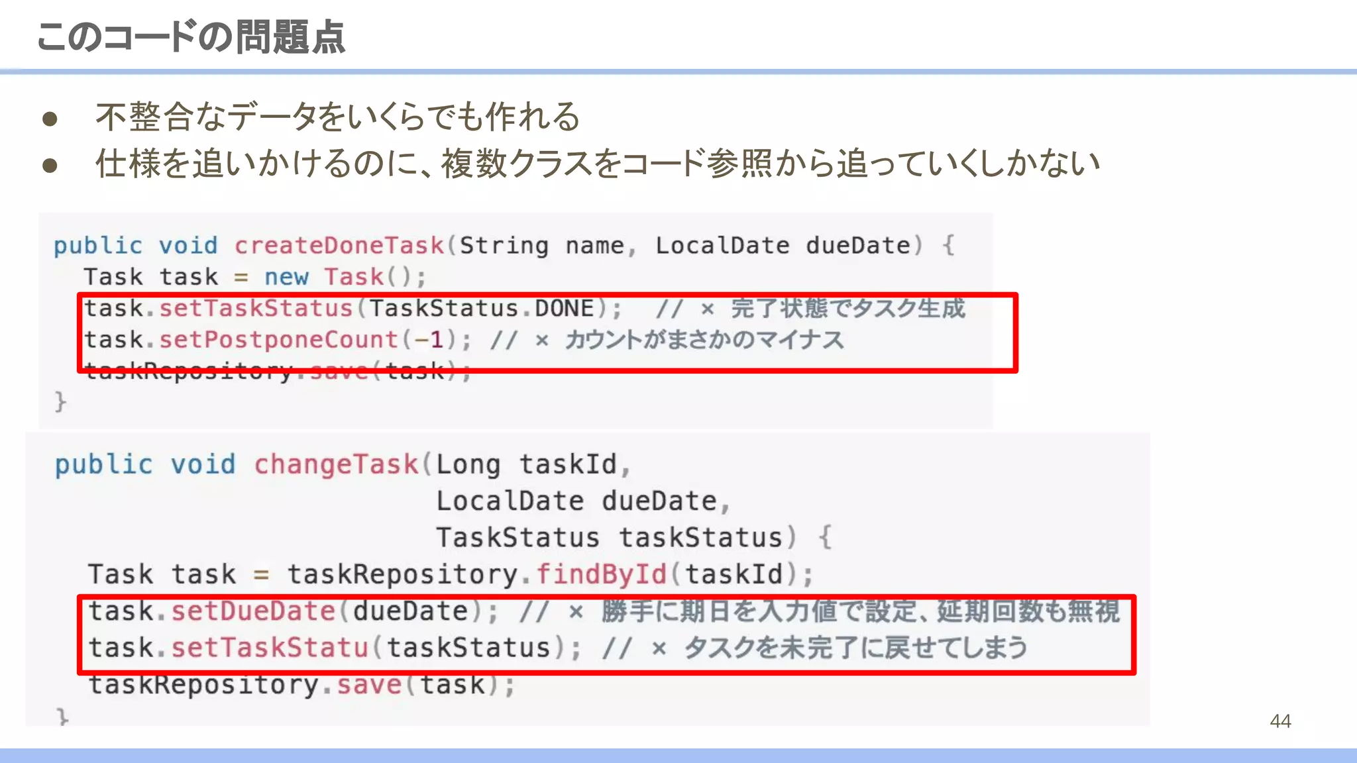1357x763 pixels.
Task: Click the second bullet about 仕様を追いかける
Action: click(596, 164)
